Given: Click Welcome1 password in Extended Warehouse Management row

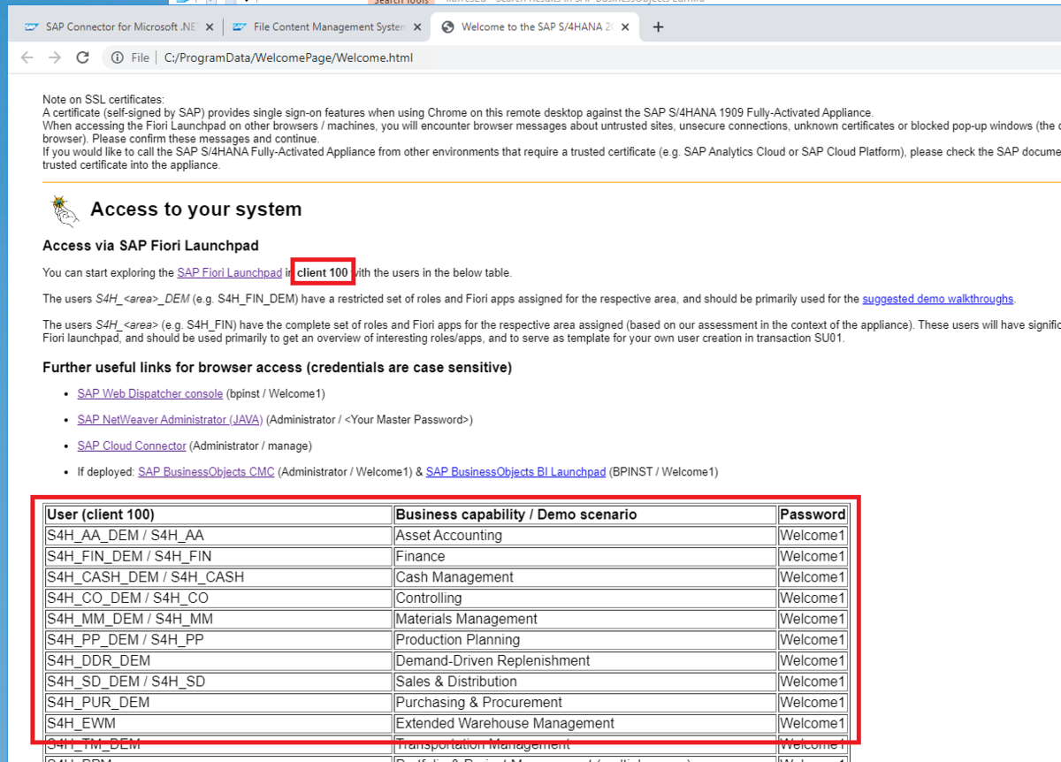Looking at the screenshot, I should 813,723.
